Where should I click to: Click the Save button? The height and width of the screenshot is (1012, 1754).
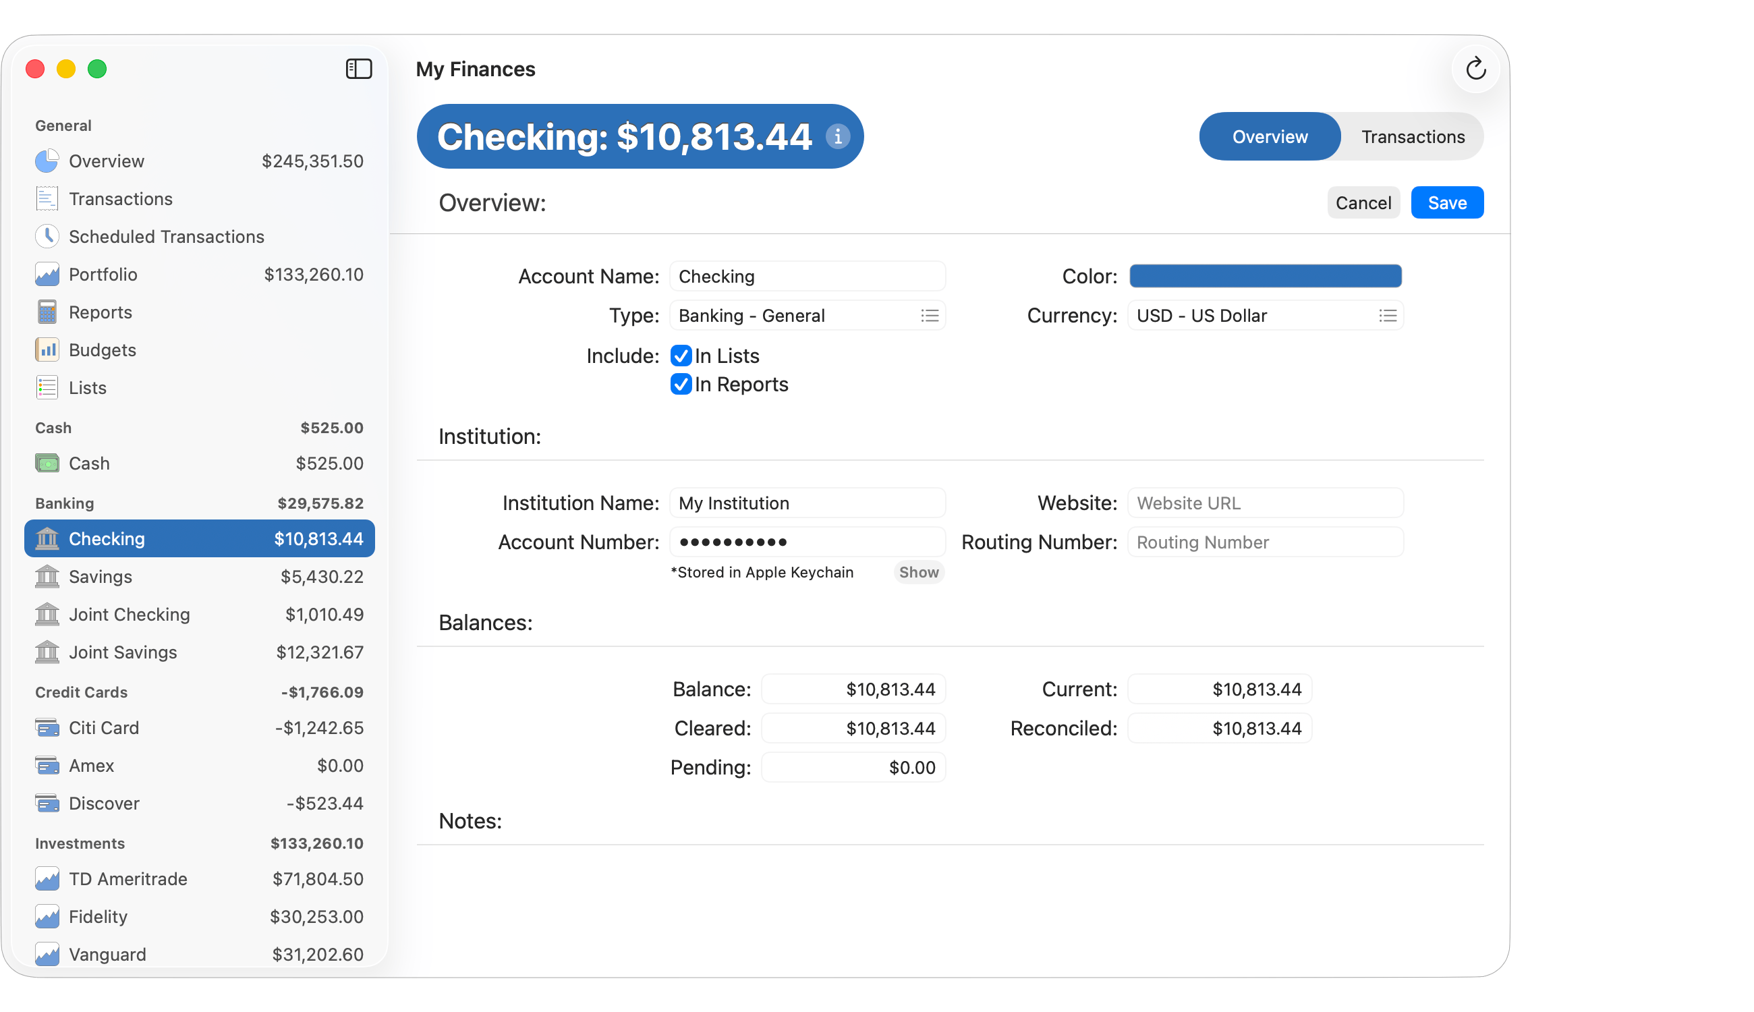pos(1447,202)
